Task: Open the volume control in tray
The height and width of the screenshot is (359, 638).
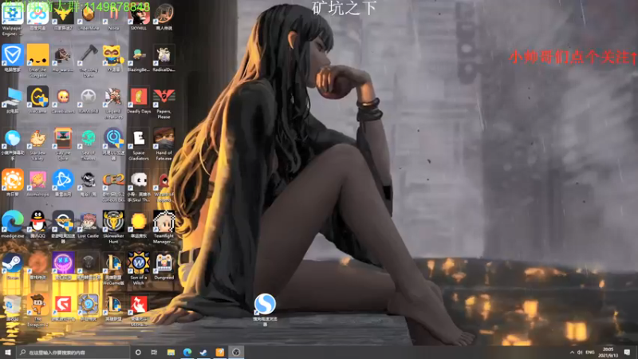Action: [x=580, y=353]
